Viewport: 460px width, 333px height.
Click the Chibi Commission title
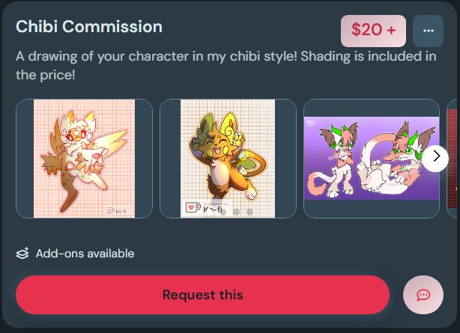pos(89,27)
